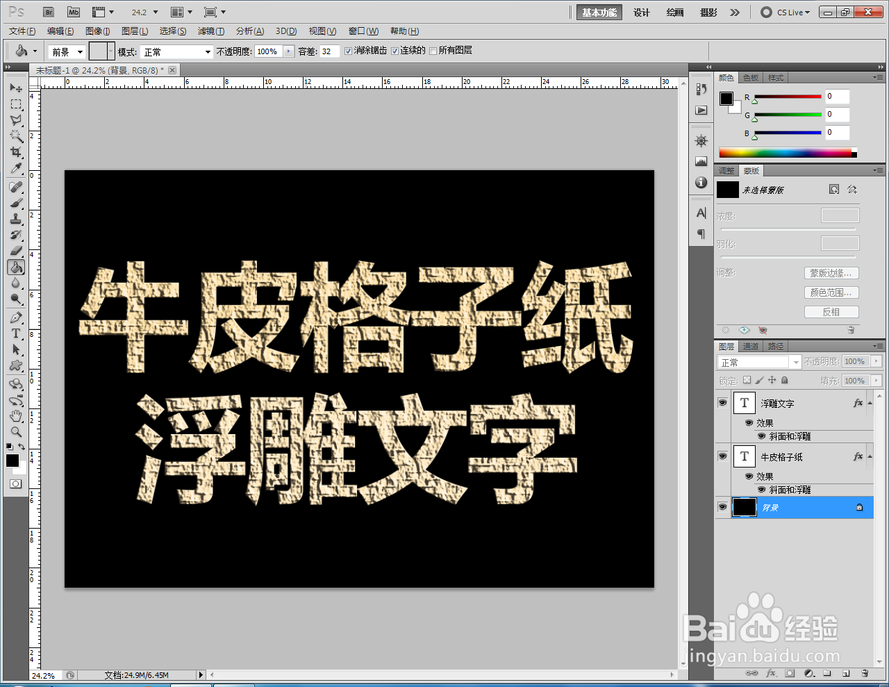Collapse the 效果 list under 牛皮格子纸 layer
Image resolution: width=889 pixels, height=687 pixels.
[870, 456]
